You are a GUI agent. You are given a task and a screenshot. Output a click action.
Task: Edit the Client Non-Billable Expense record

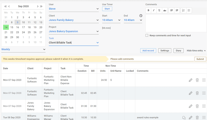[190, 80]
